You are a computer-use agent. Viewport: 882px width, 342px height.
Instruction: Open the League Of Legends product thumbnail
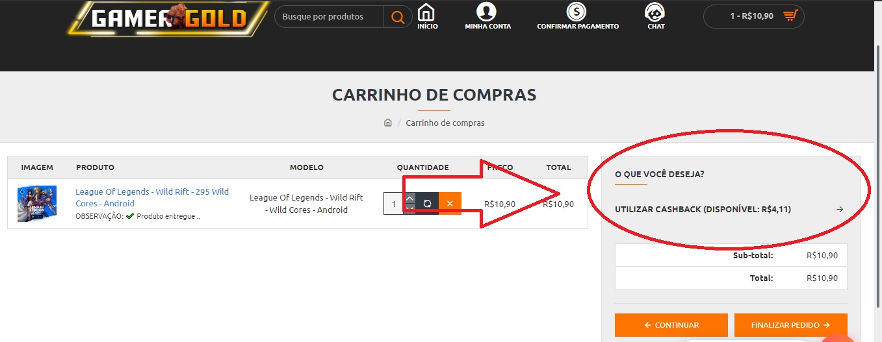pos(37,204)
